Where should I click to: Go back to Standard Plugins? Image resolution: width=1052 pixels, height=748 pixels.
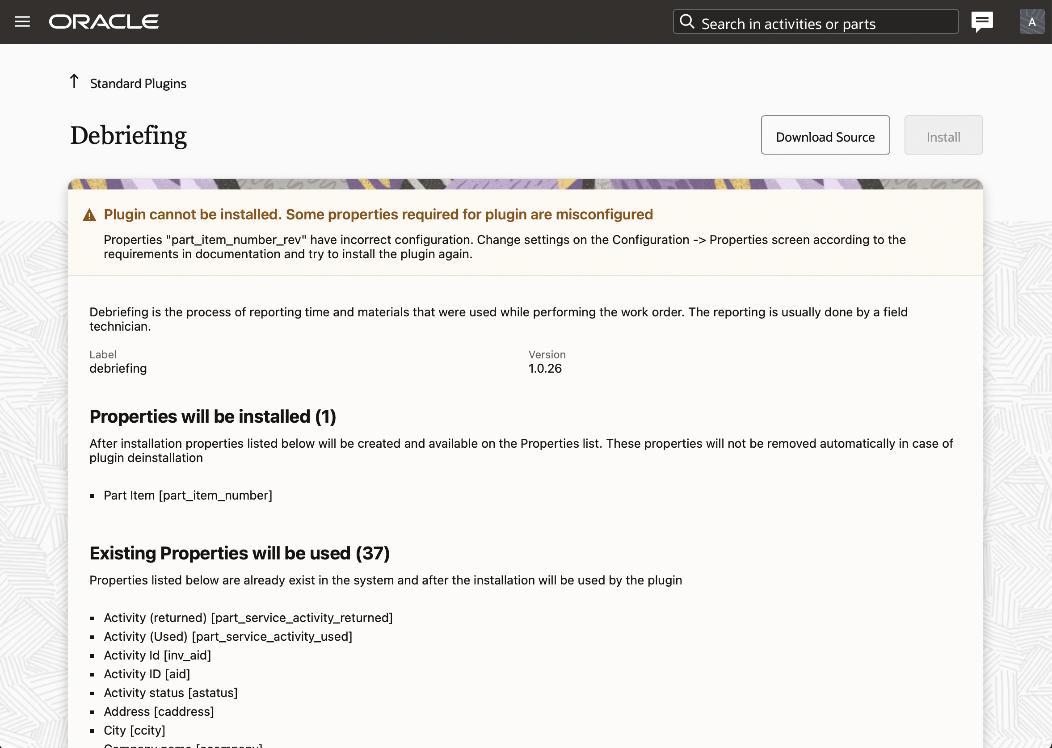[138, 84]
